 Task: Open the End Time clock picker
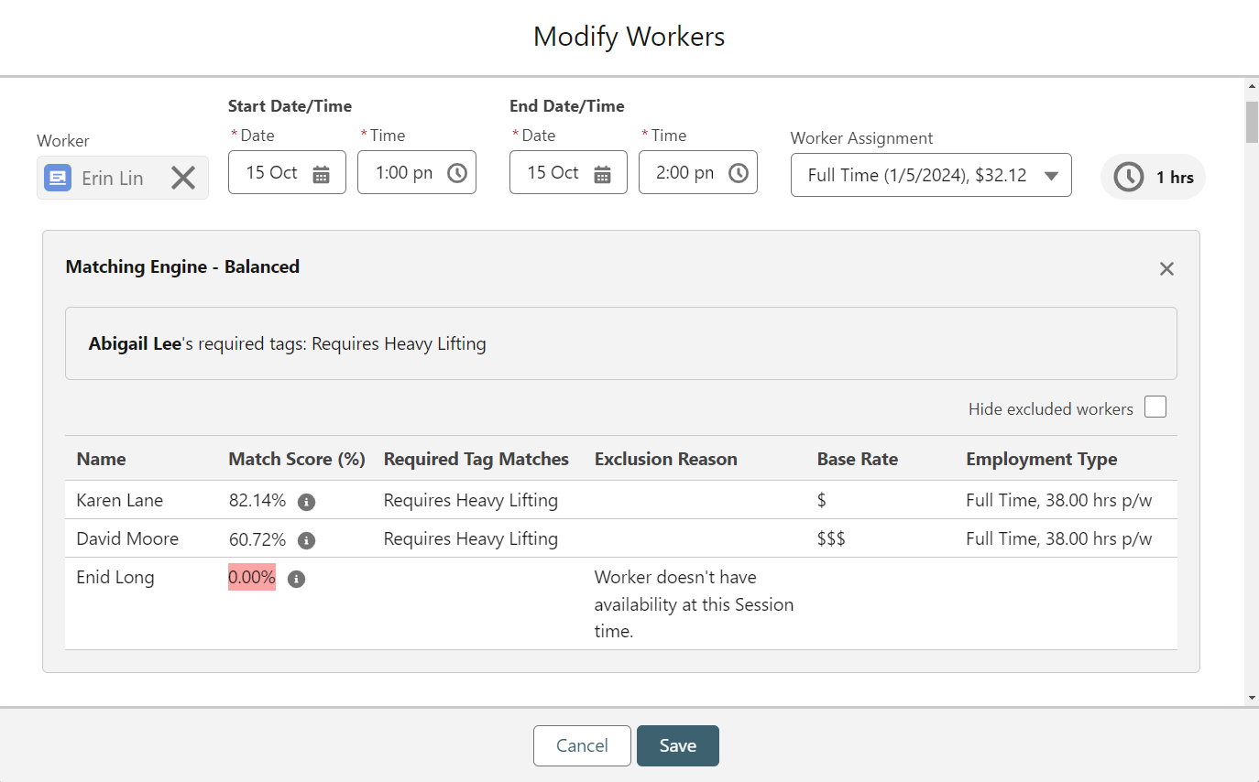[738, 171]
